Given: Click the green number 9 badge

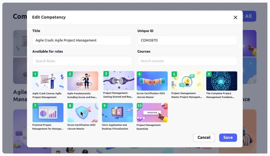Looking at the screenshot, I should point(104,105).
